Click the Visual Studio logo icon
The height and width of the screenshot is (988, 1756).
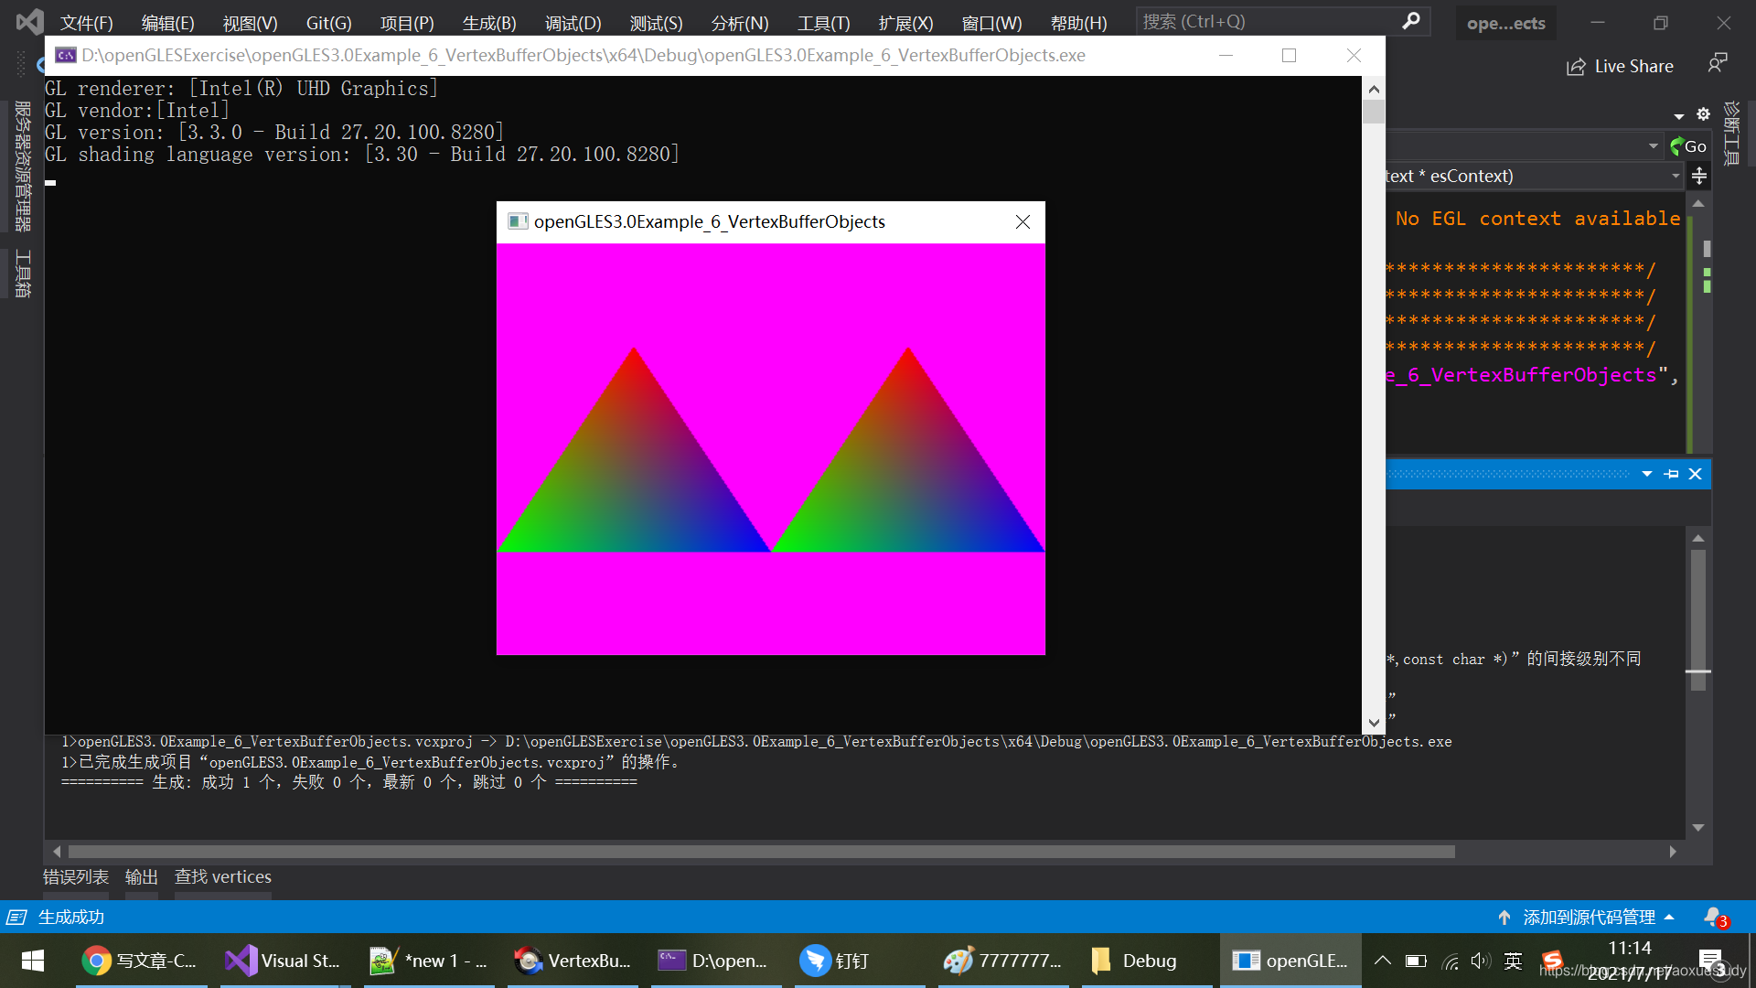(x=29, y=22)
